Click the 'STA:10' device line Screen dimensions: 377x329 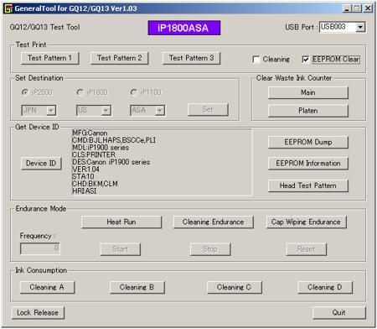pos(83,176)
